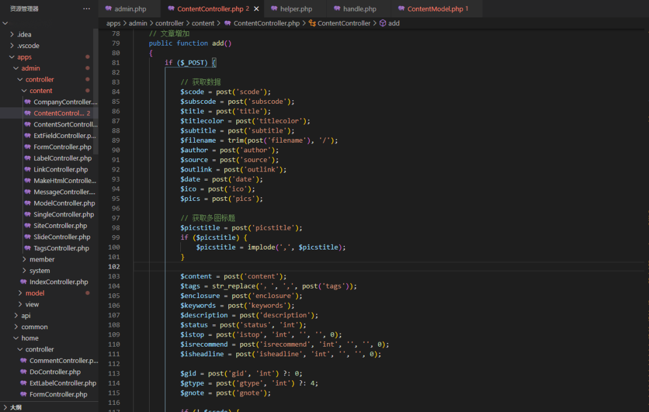Open ExtLabelController.php file
The width and height of the screenshot is (649, 412).
62,383
